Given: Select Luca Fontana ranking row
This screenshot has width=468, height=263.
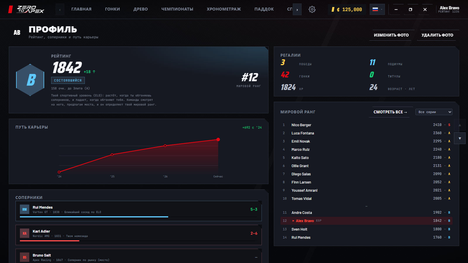Looking at the screenshot, I should [x=367, y=133].
